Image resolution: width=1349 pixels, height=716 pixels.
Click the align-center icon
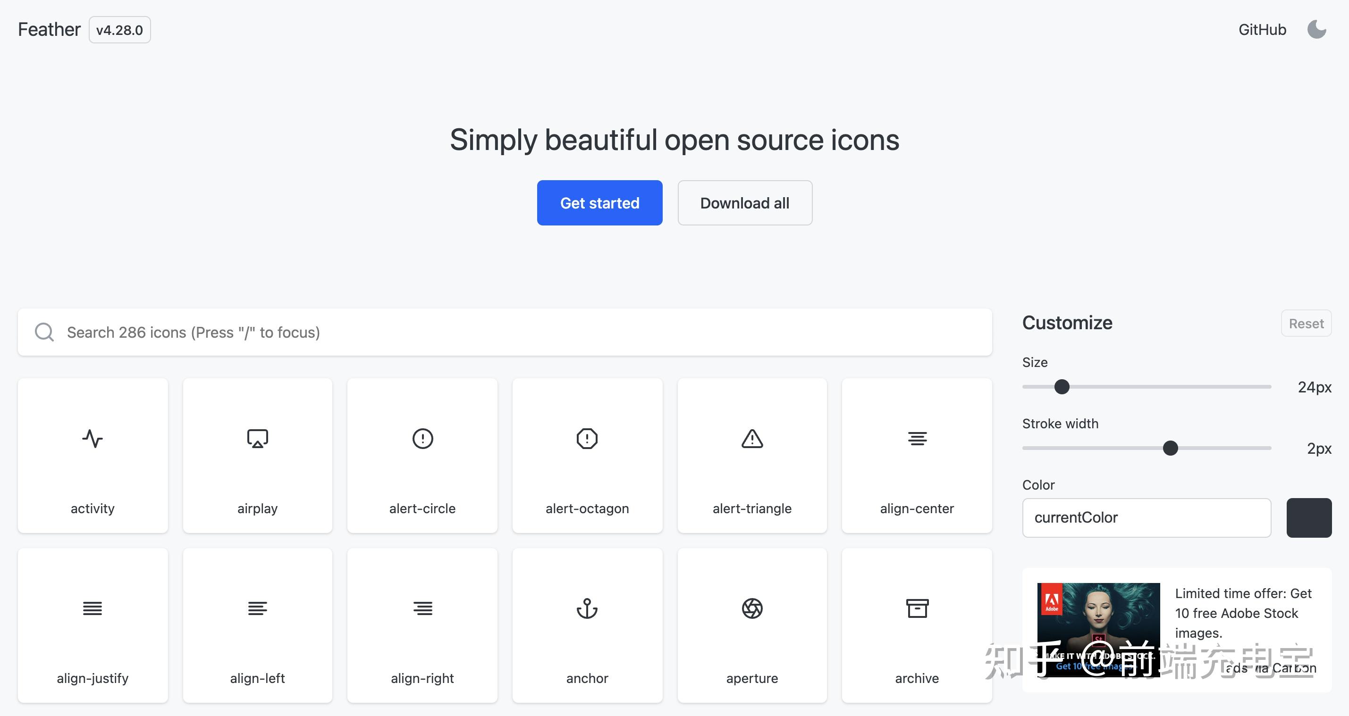pos(917,440)
